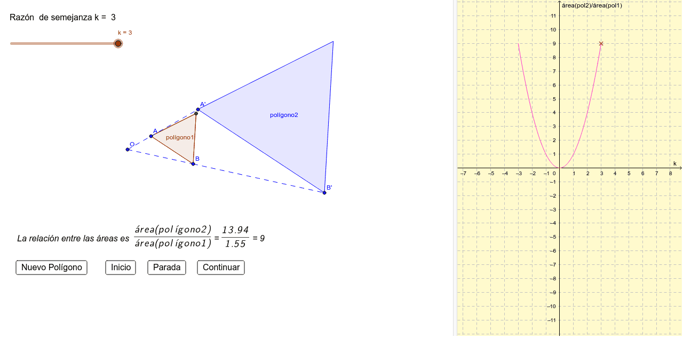Screen dimensions: 683x337
Task: Click the result '= 9' of the area ratio
Action: [x=259, y=238]
